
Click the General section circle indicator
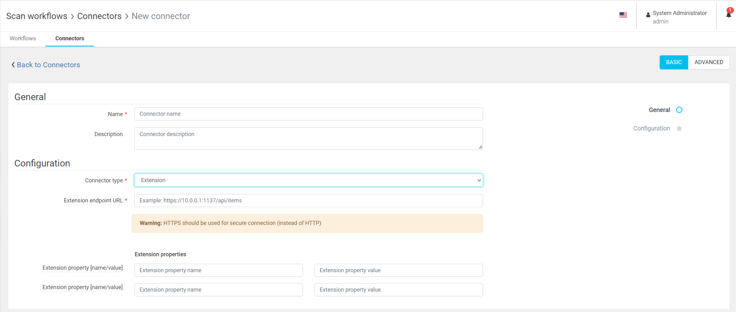pyautogui.click(x=679, y=110)
